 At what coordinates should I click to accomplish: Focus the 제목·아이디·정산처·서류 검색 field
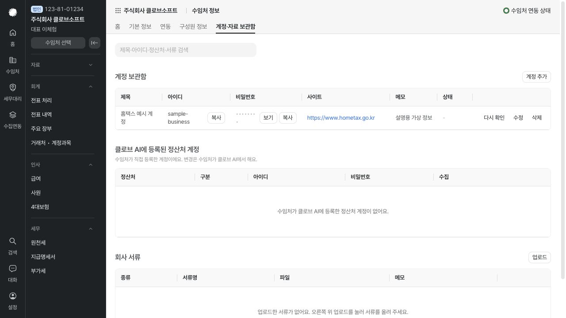click(186, 50)
